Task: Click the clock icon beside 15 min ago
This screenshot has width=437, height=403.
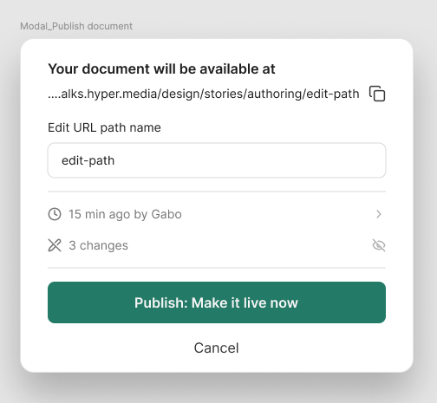Action: [55, 214]
